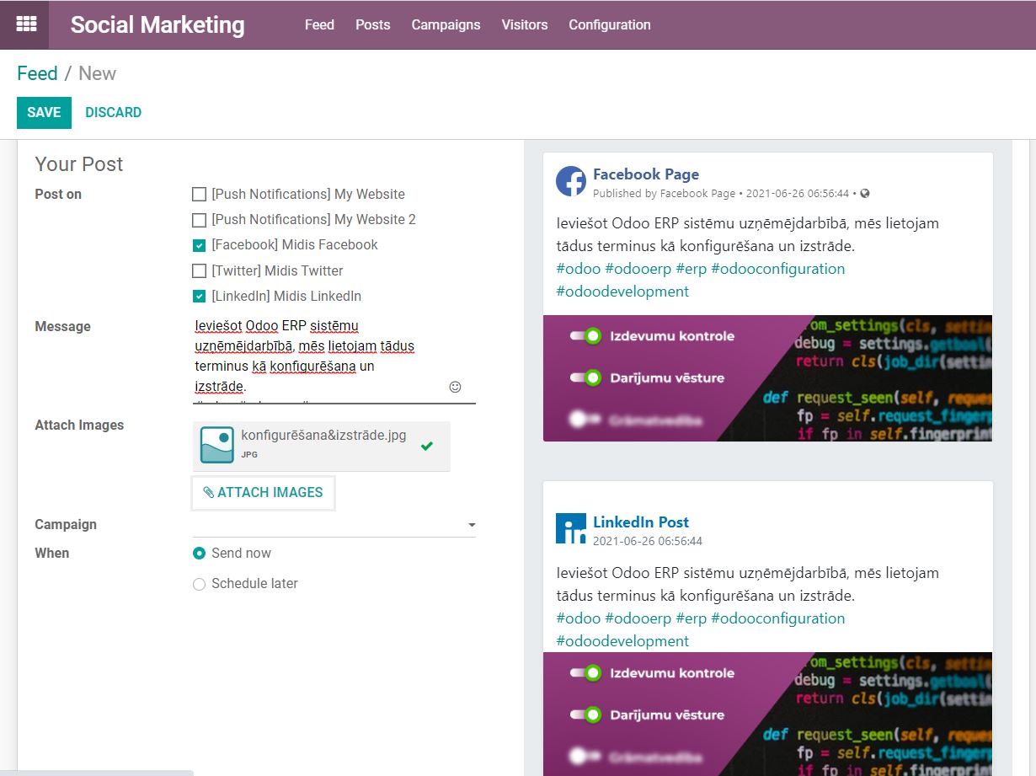This screenshot has width=1036, height=776.
Task: Click the Attach Images field label
Action: pos(79,425)
